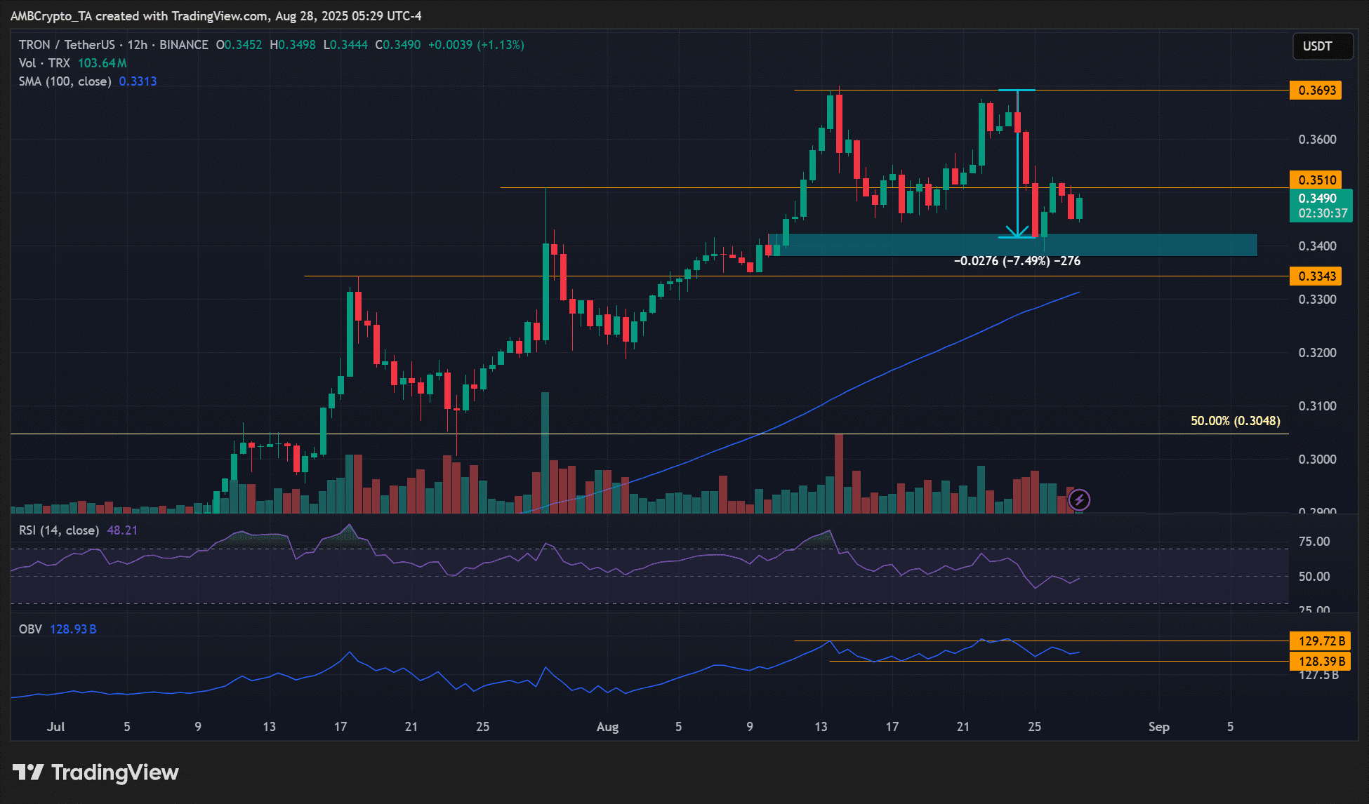Screen dimensions: 1369x804
Task: Select the 50.00% (0.3048) Fibonacci label
Action: click(1236, 421)
